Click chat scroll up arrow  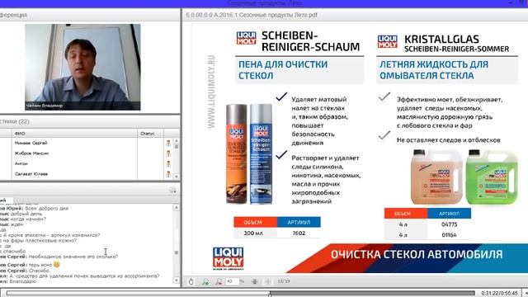[x=176, y=207]
